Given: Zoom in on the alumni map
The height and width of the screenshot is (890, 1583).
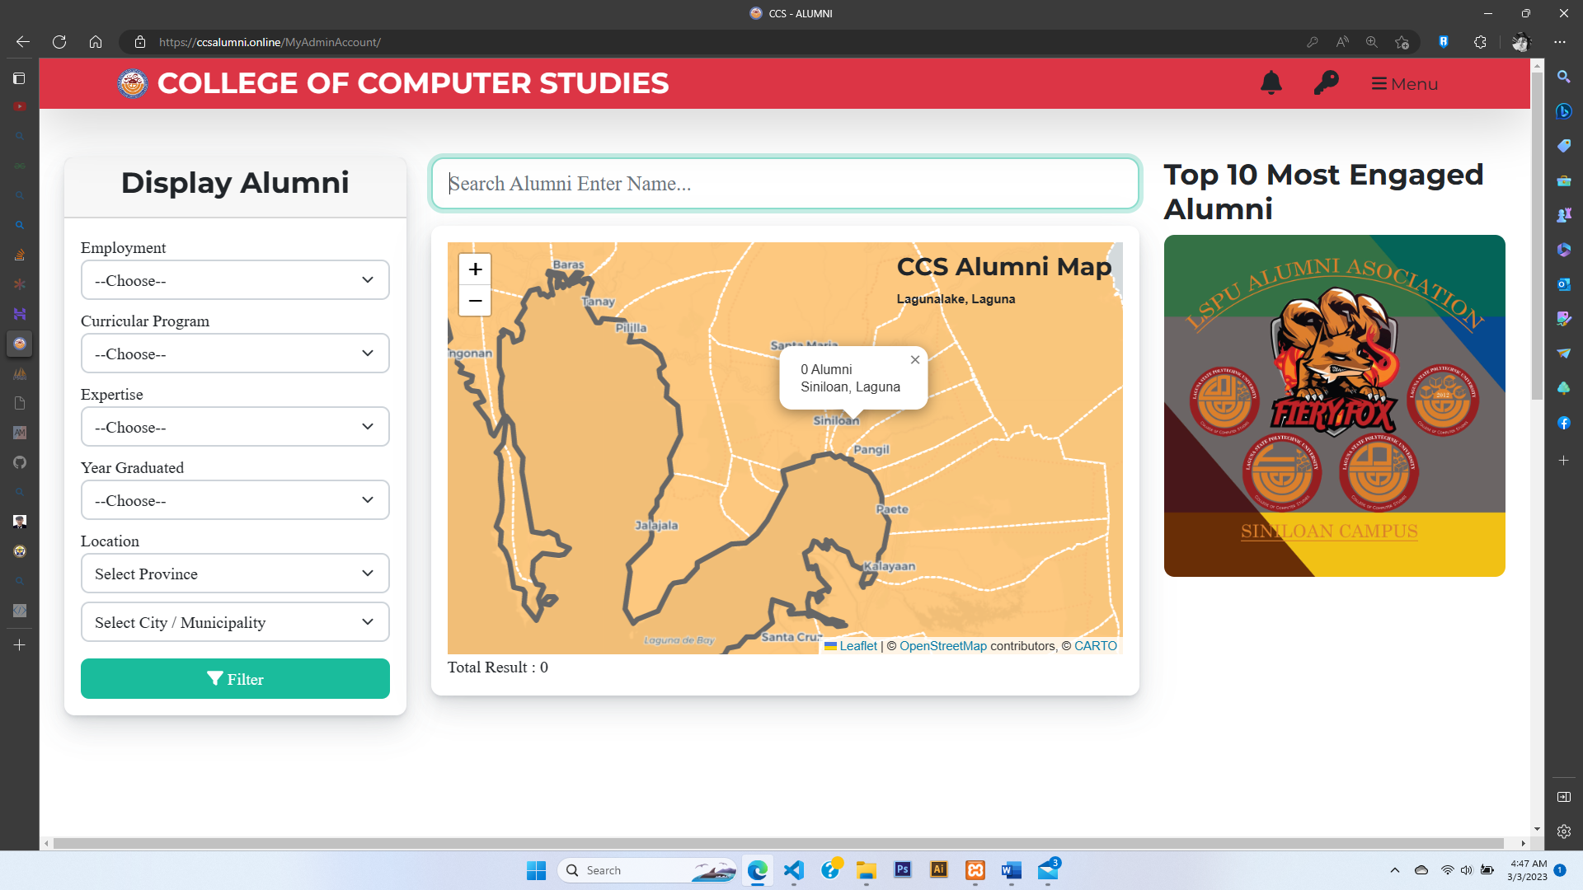Looking at the screenshot, I should coord(475,269).
